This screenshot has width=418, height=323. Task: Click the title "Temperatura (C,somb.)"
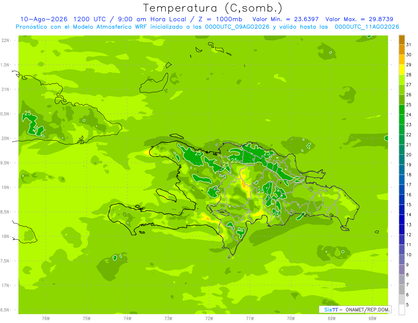[x=213, y=8]
